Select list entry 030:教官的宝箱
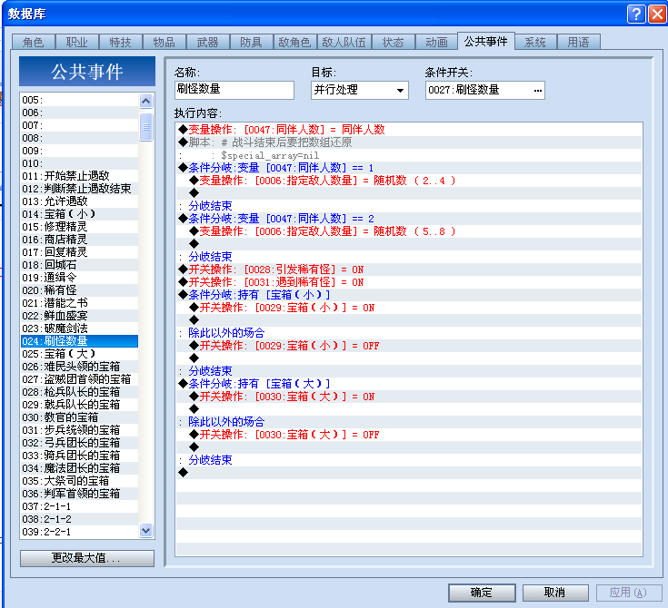 point(80,417)
